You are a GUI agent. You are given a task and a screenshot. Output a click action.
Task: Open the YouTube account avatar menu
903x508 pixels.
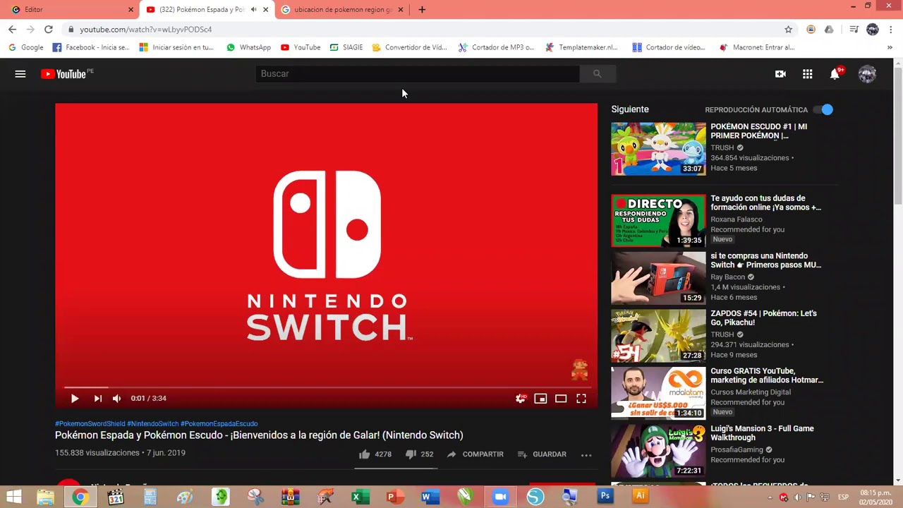(x=867, y=74)
